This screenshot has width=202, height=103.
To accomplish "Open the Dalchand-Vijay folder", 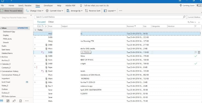I will [x=9, y=32].
